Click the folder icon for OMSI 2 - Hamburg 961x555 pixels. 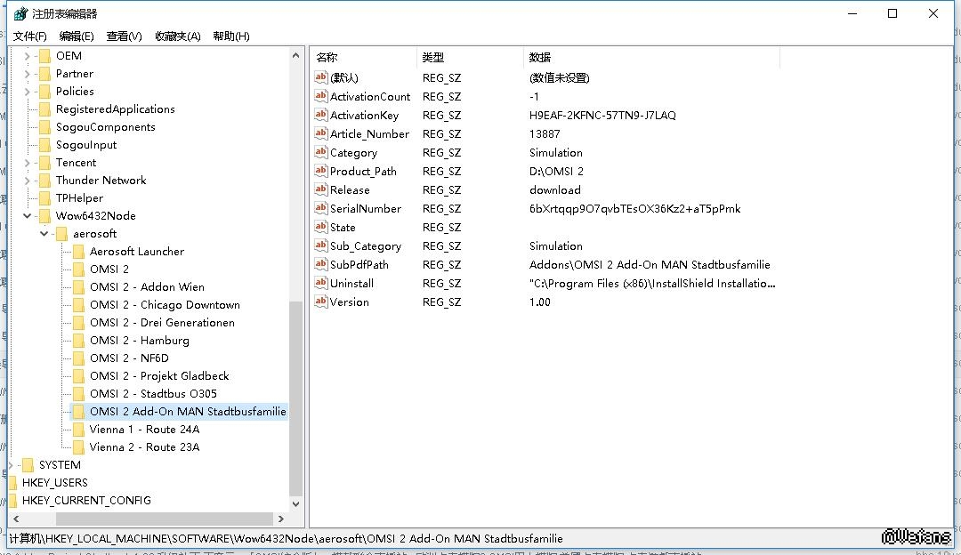tap(78, 341)
